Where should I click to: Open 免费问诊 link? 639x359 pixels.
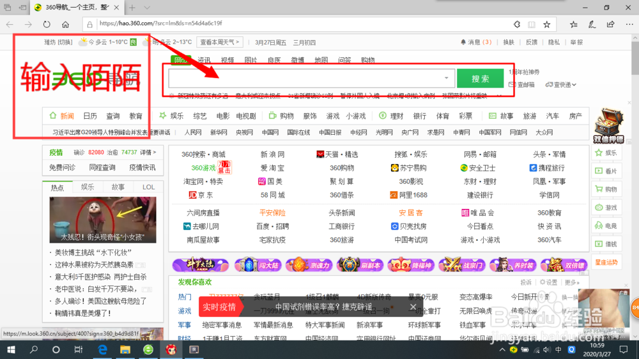63,167
